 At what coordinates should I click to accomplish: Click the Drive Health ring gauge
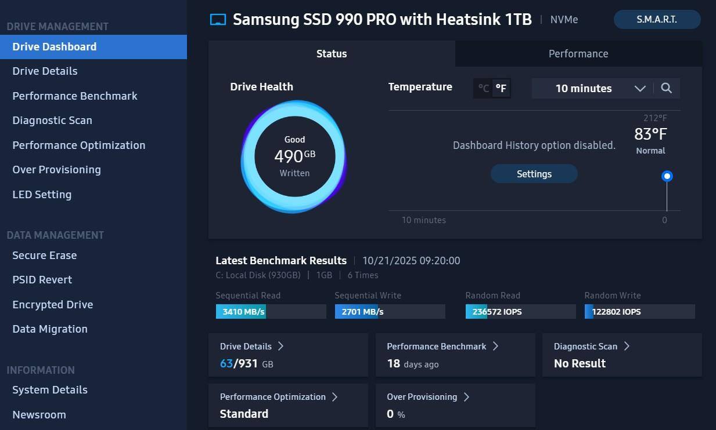pos(294,156)
